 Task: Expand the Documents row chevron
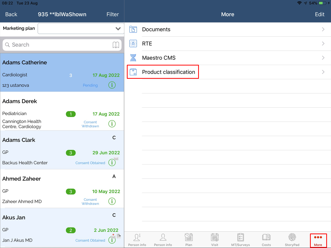[x=323, y=29]
